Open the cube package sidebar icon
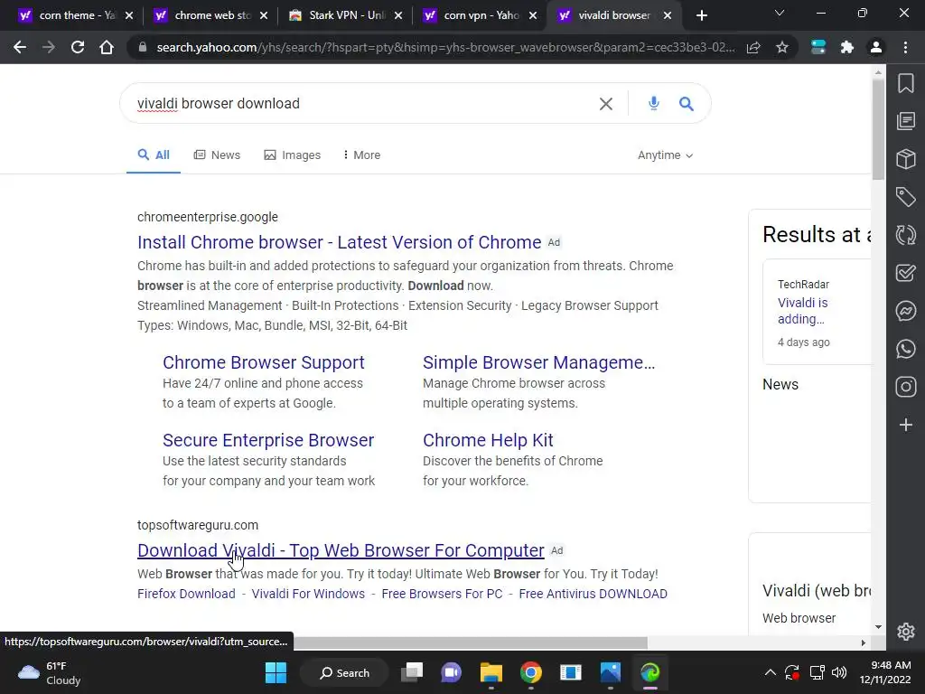The width and height of the screenshot is (925, 694). click(x=906, y=159)
